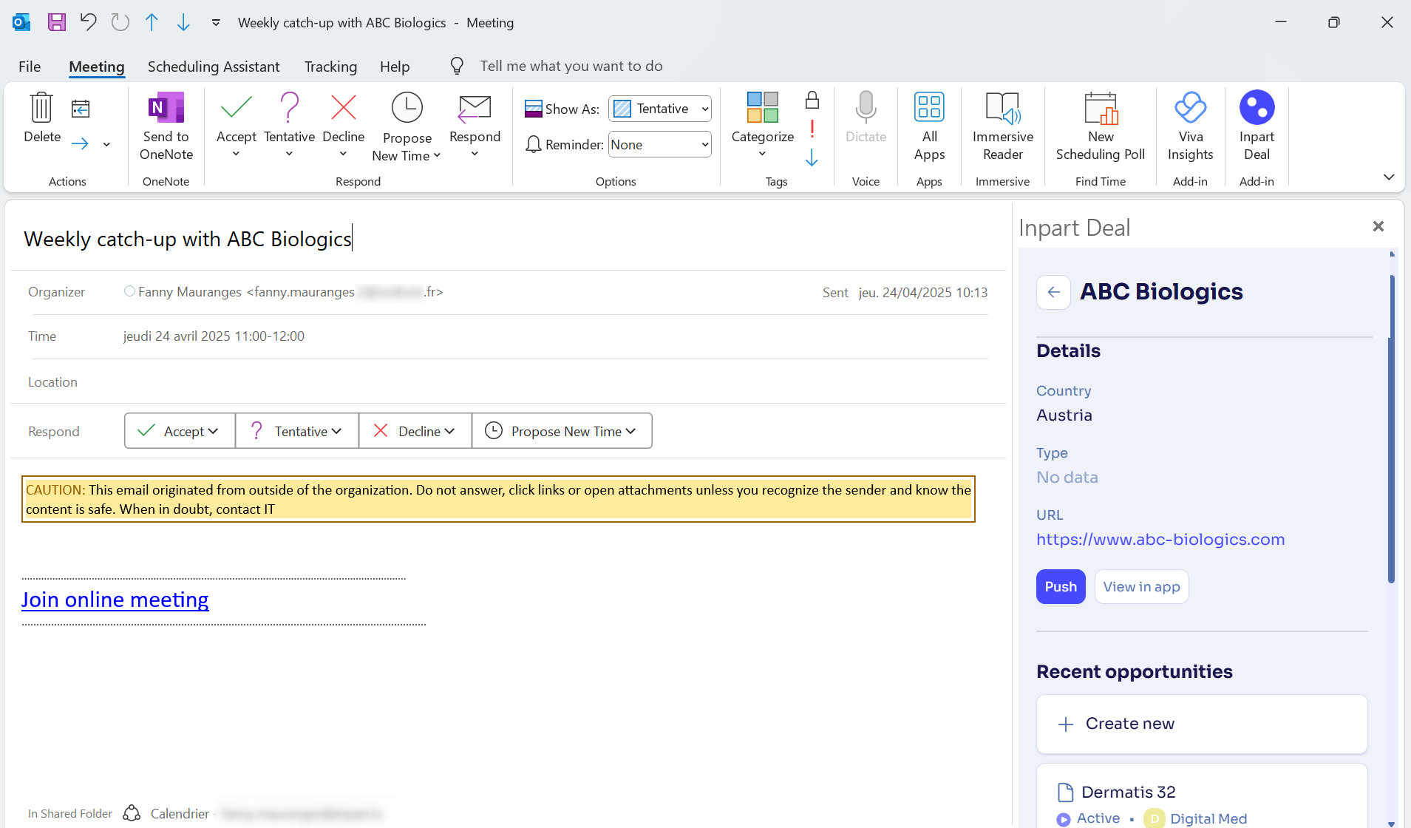
Task: Switch to Scheduling Assistant tab
Action: [x=214, y=67]
